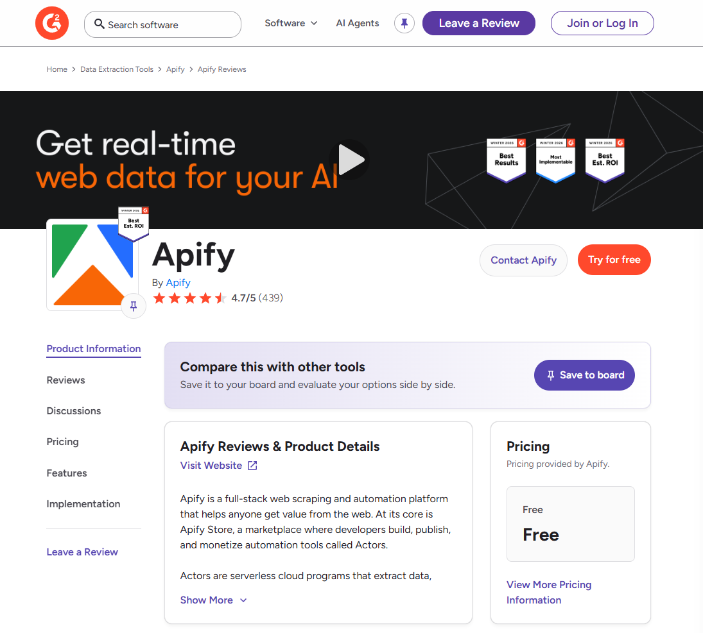Switch to the Reviews section
Image resolution: width=703 pixels, height=633 pixels.
tap(65, 380)
